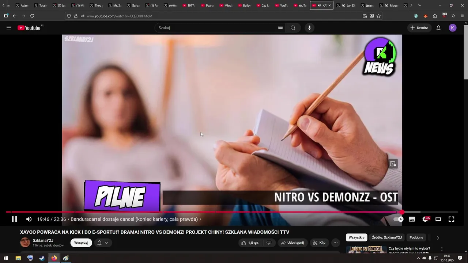
Task: Select Źródło: SzklanaY2J filter chip
Action: click(x=387, y=237)
